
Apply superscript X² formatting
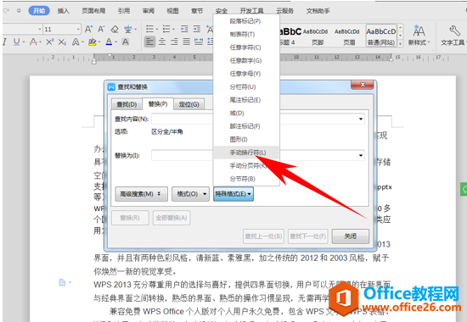[49, 42]
